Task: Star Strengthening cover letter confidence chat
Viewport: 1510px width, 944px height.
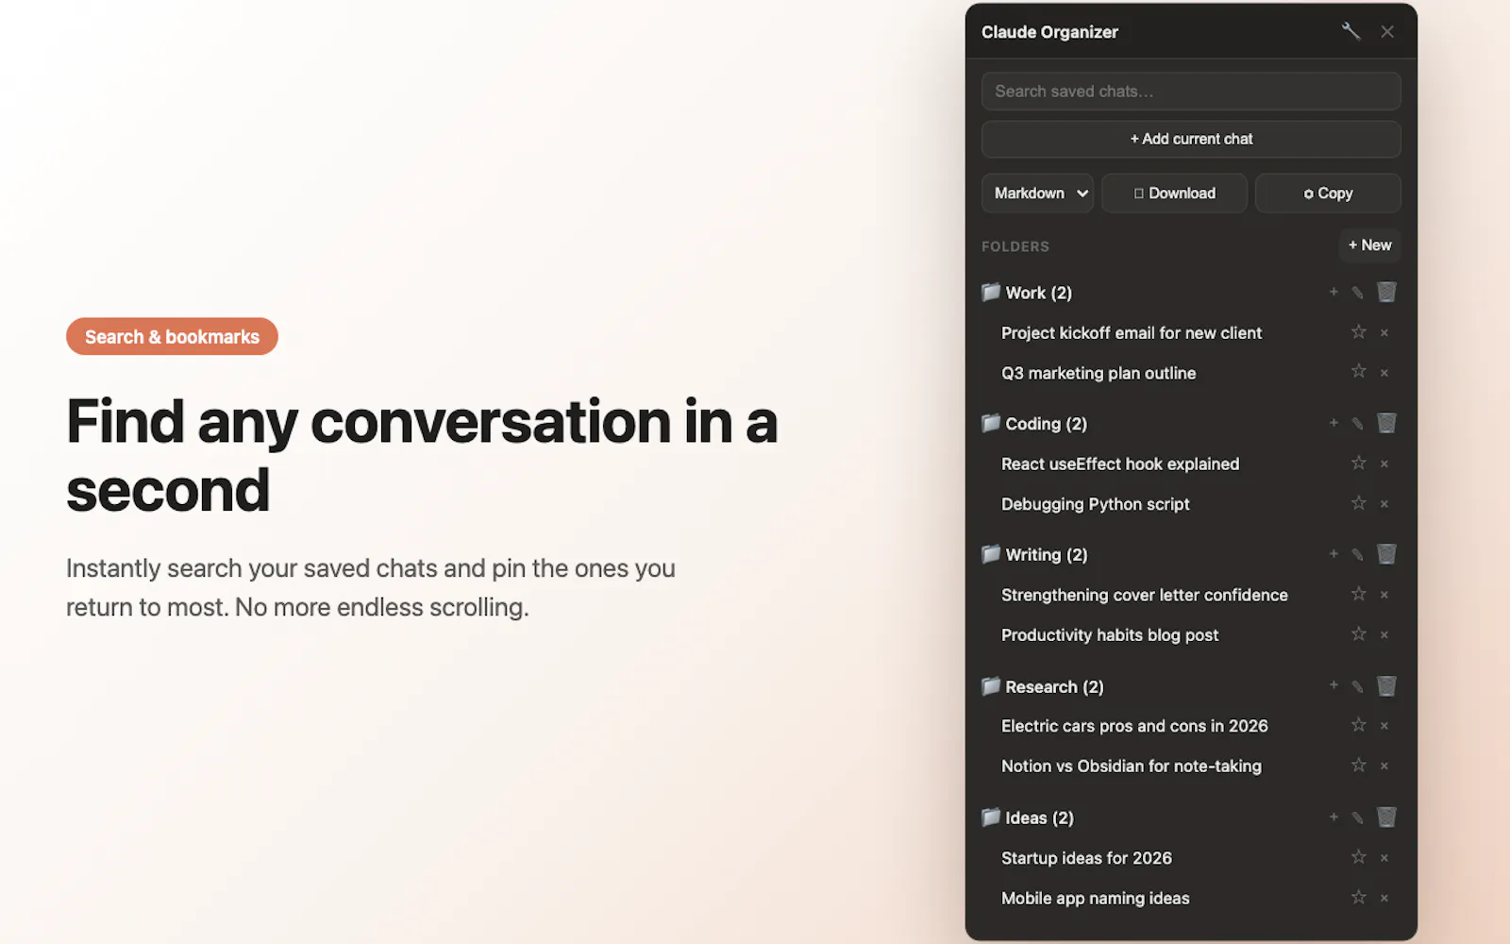Action: [1358, 594]
